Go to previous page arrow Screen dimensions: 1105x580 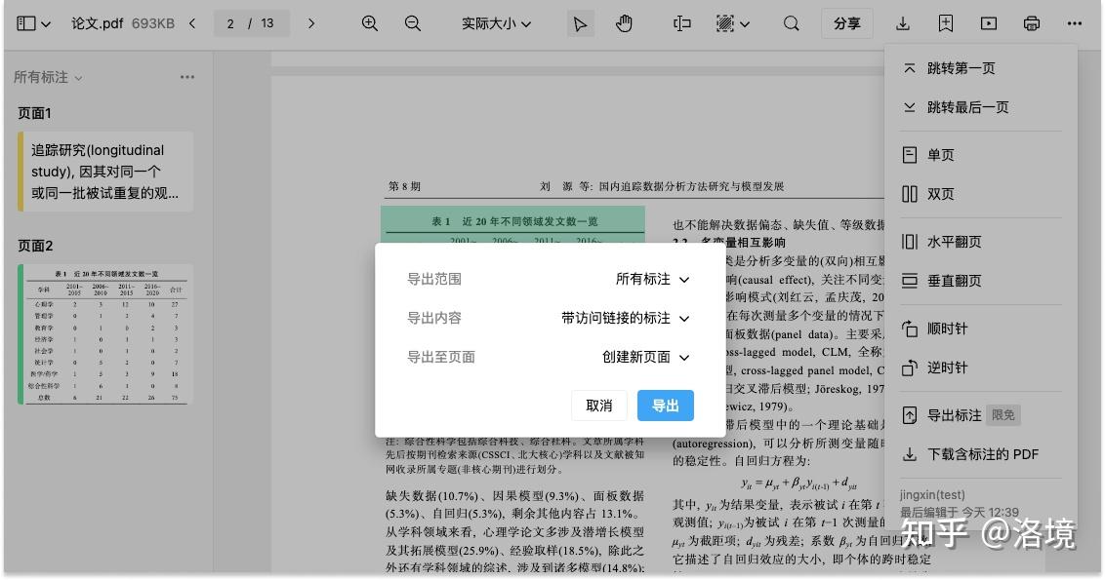coord(192,23)
